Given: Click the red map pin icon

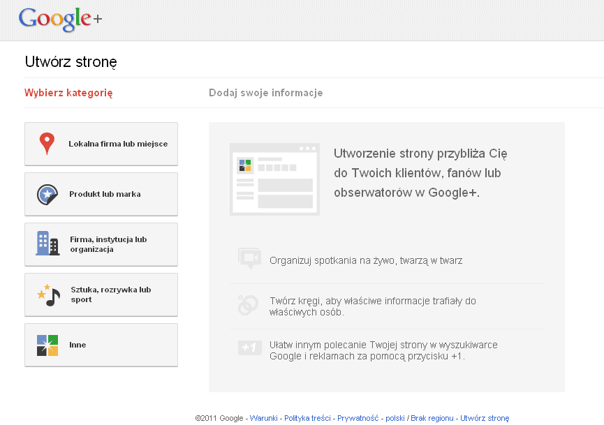Looking at the screenshot, I should pyautogui.click(x=47, y=143).
